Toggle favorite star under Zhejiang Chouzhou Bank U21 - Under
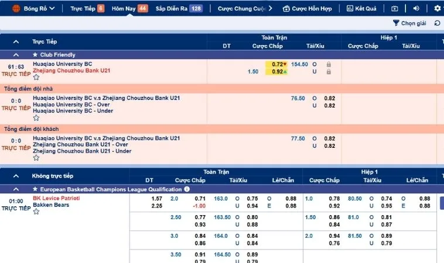Image resolution: width=444 pixels, height=263 pixels. (36, 158)
